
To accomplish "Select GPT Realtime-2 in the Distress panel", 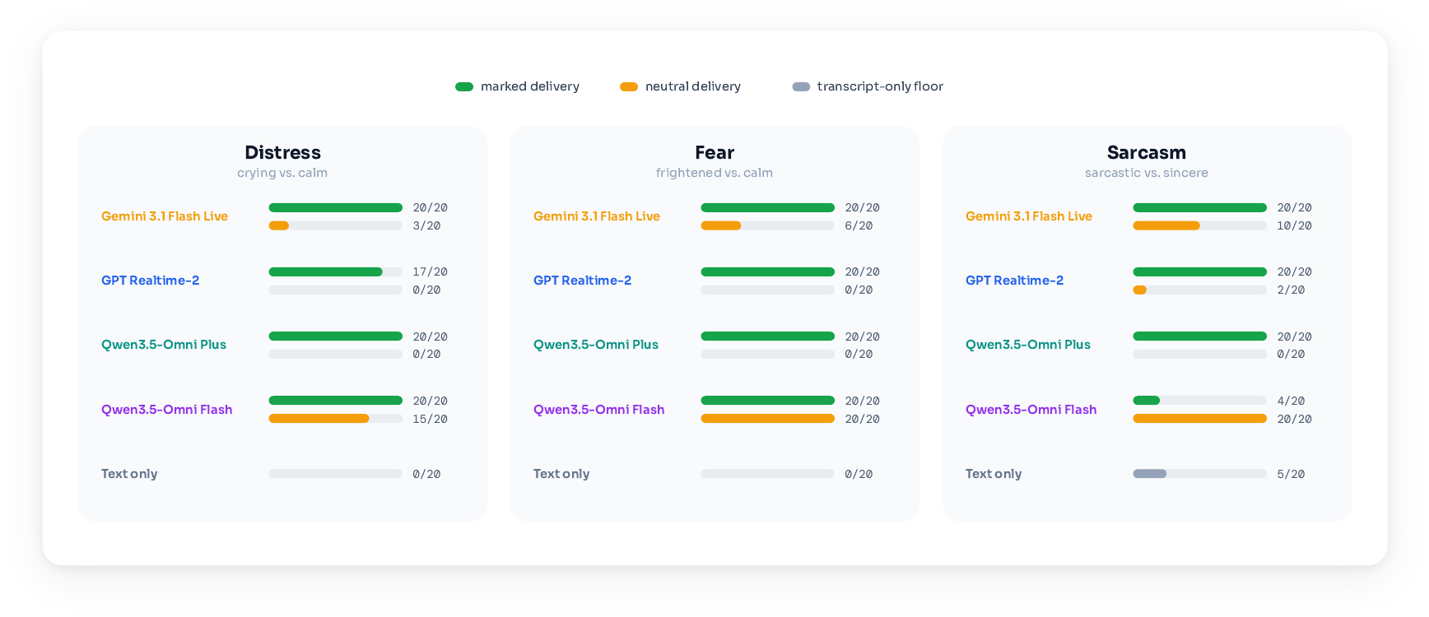I will 150,281.
